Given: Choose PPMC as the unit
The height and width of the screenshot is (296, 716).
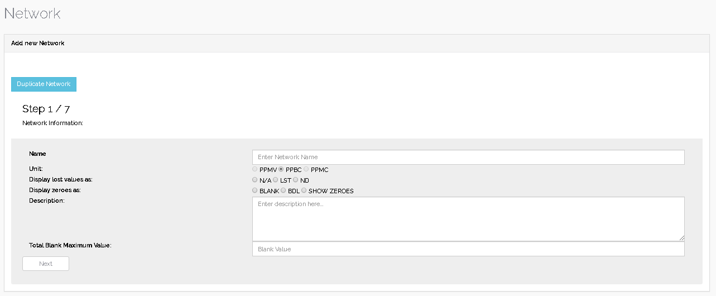Looking at the screenshot, I should pyautogui.click(x=306, y=169).
